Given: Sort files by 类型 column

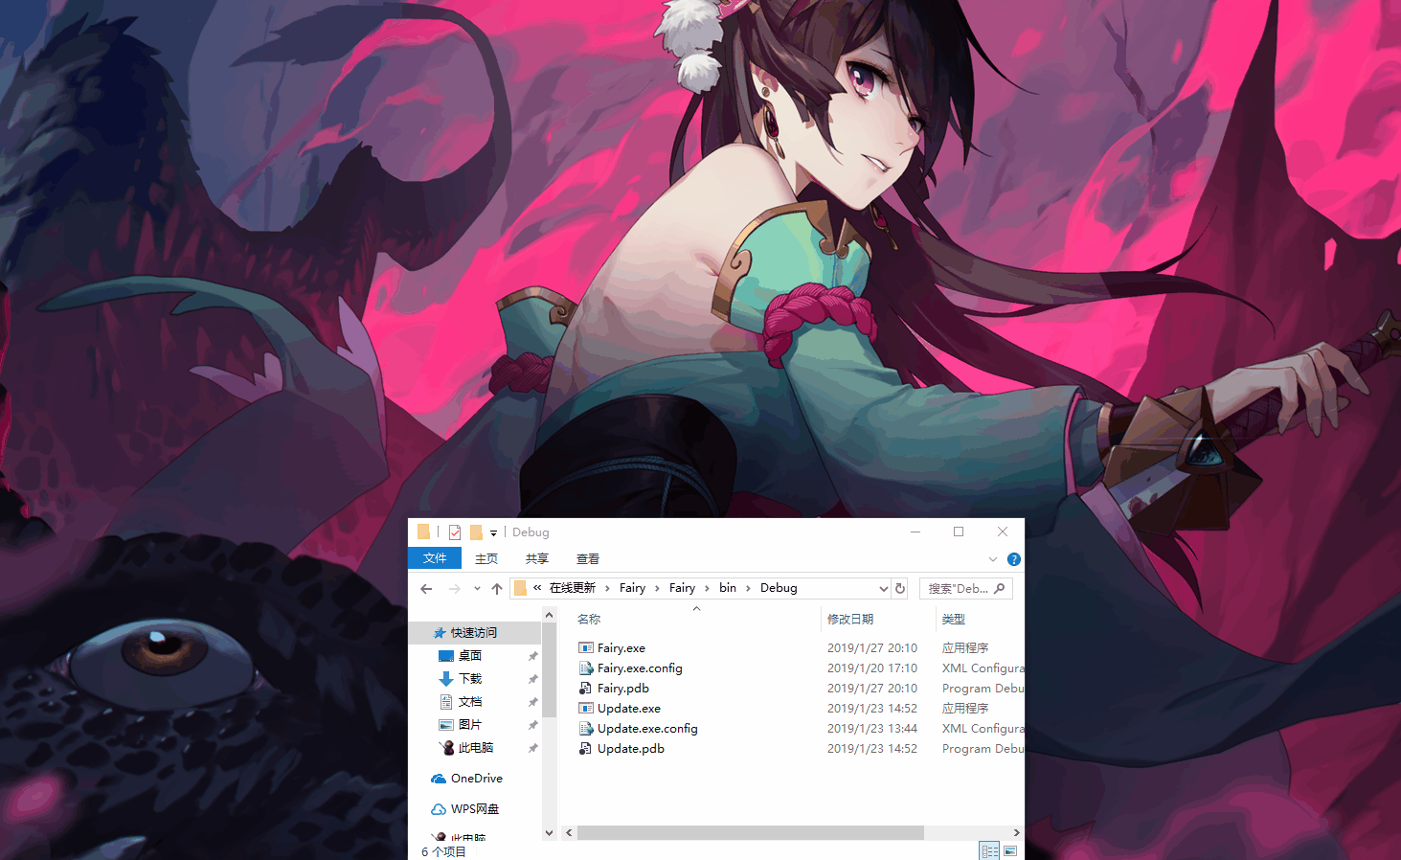Looking at the screenshot, I should [x=953, y=620].
